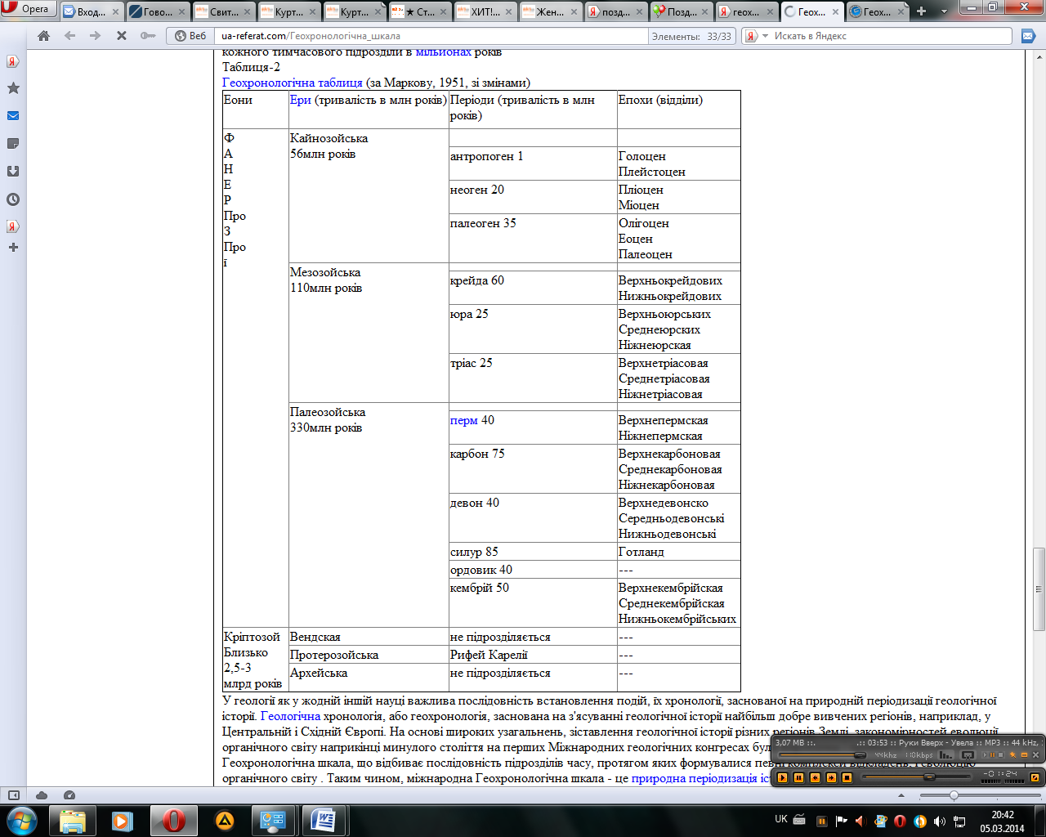This screenshot has height=837, width=1046.
Task: Switch to the Свит... tab
Action: coord(224,12)
